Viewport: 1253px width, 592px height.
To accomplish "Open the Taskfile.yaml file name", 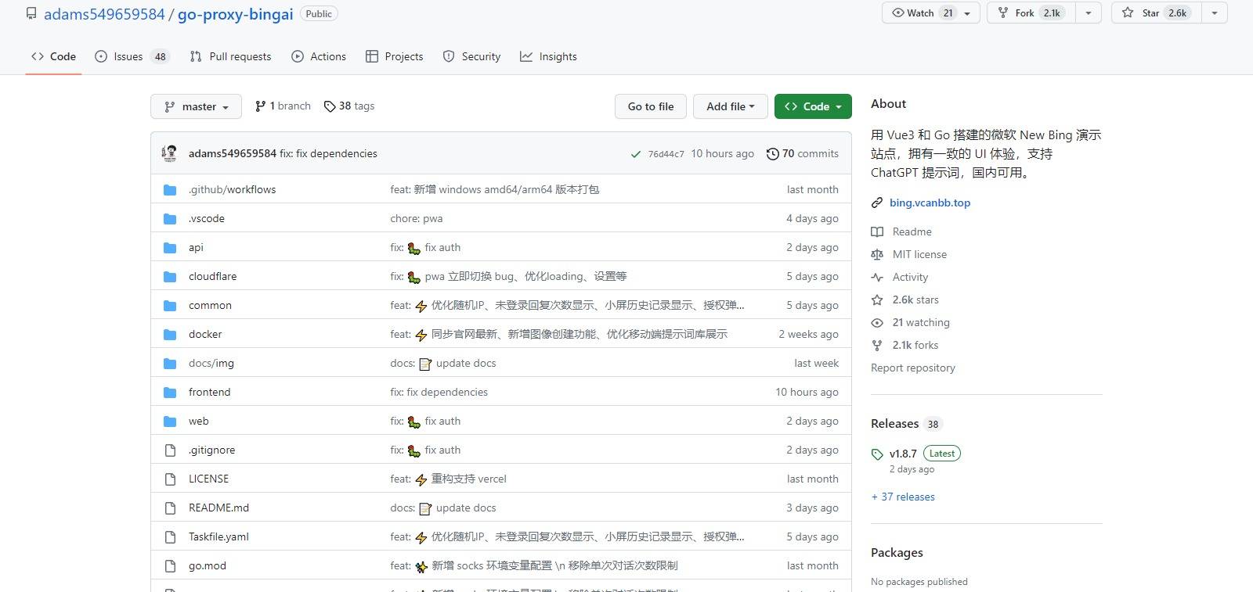I will (218, 537).
